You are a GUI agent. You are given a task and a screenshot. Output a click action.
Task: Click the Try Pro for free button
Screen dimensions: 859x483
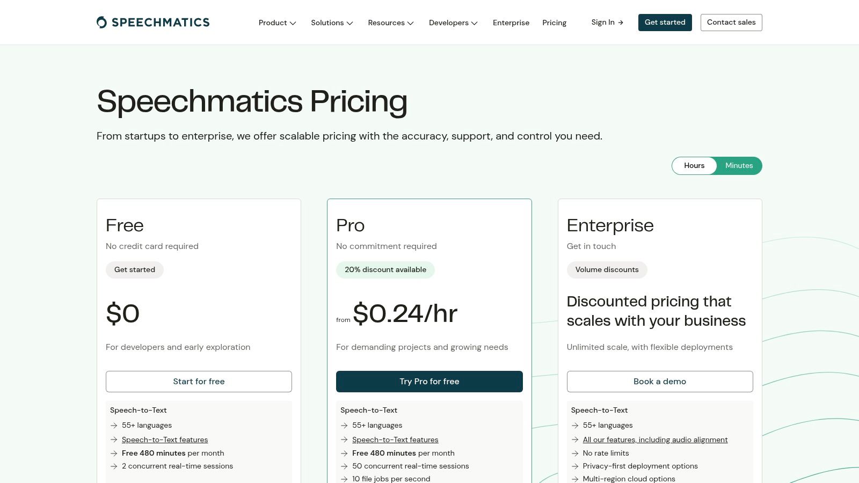point(429,382)
